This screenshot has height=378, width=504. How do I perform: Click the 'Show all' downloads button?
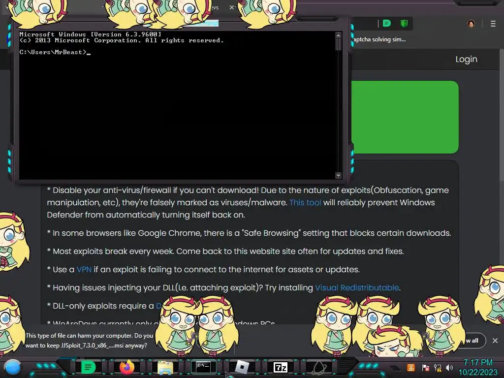point(472,341)
